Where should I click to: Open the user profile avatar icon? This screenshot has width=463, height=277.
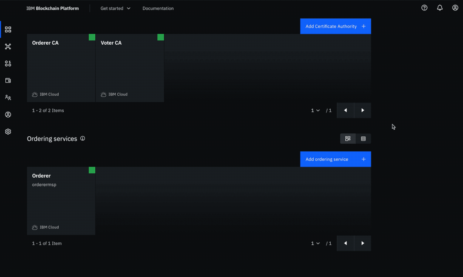(x=455, y=8)
